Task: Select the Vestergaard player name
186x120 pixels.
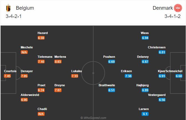Action: point(157,95)
